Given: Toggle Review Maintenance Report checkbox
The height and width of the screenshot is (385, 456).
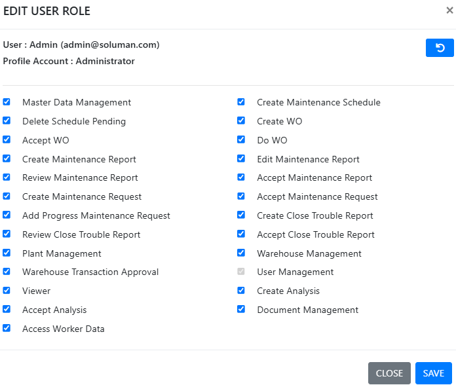Looking at the screenshot, I should tap(7, 177).
